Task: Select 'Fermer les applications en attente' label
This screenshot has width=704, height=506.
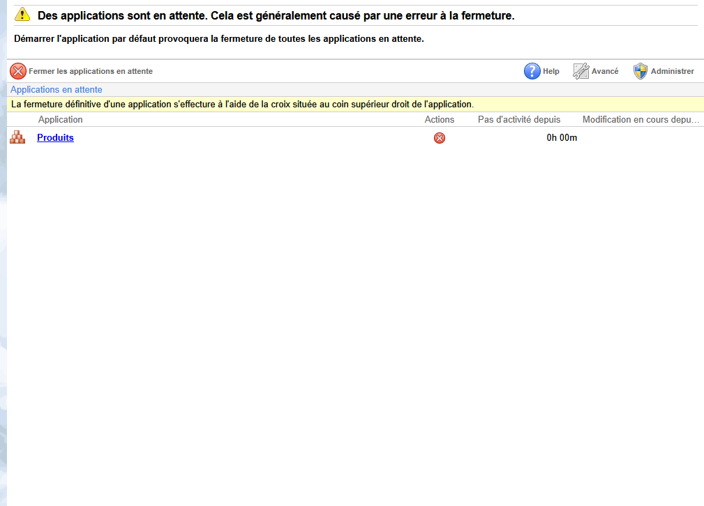Action: (x=91, y=71)
